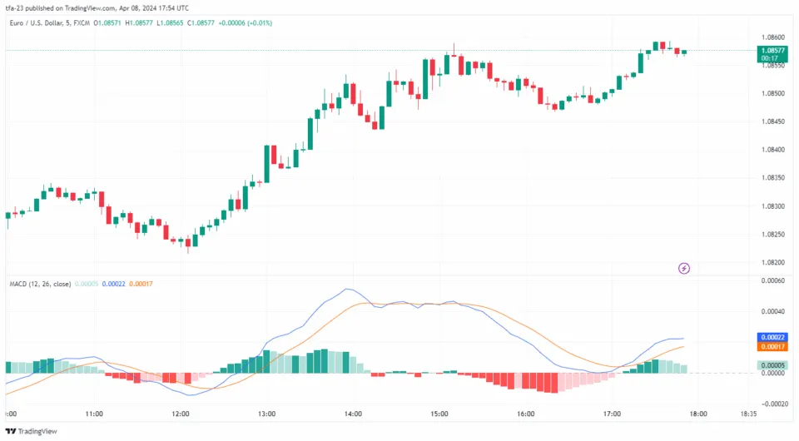Click the purple lightning bolt event icon

(684, 268)
